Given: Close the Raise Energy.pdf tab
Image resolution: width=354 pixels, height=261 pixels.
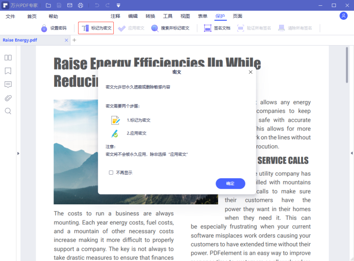Looking at the screenshot, I should coord(66,40).
